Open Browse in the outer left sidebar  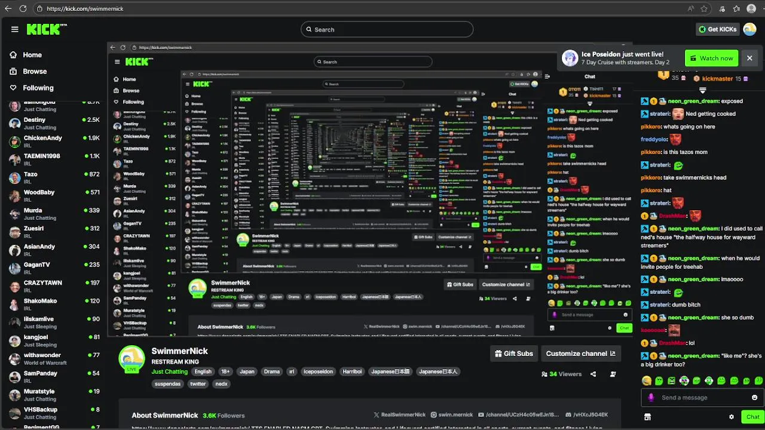pyautogui.click(x=27, y=71)
